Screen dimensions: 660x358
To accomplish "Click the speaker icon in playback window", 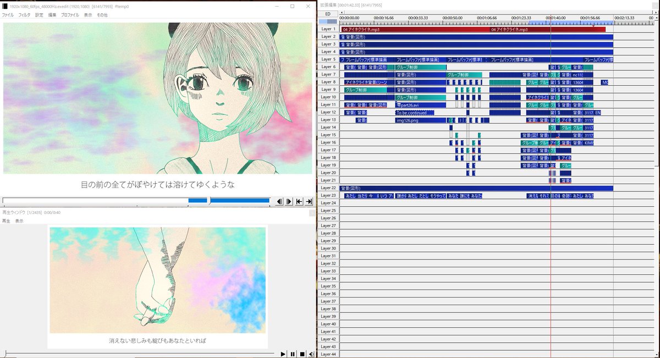I will tap(311, 354).
